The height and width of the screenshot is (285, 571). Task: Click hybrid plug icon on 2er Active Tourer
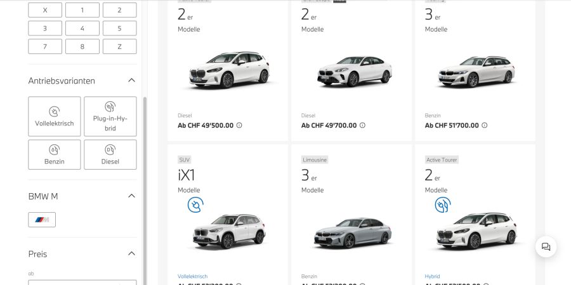pyautogui.click(x=442, y=205)
